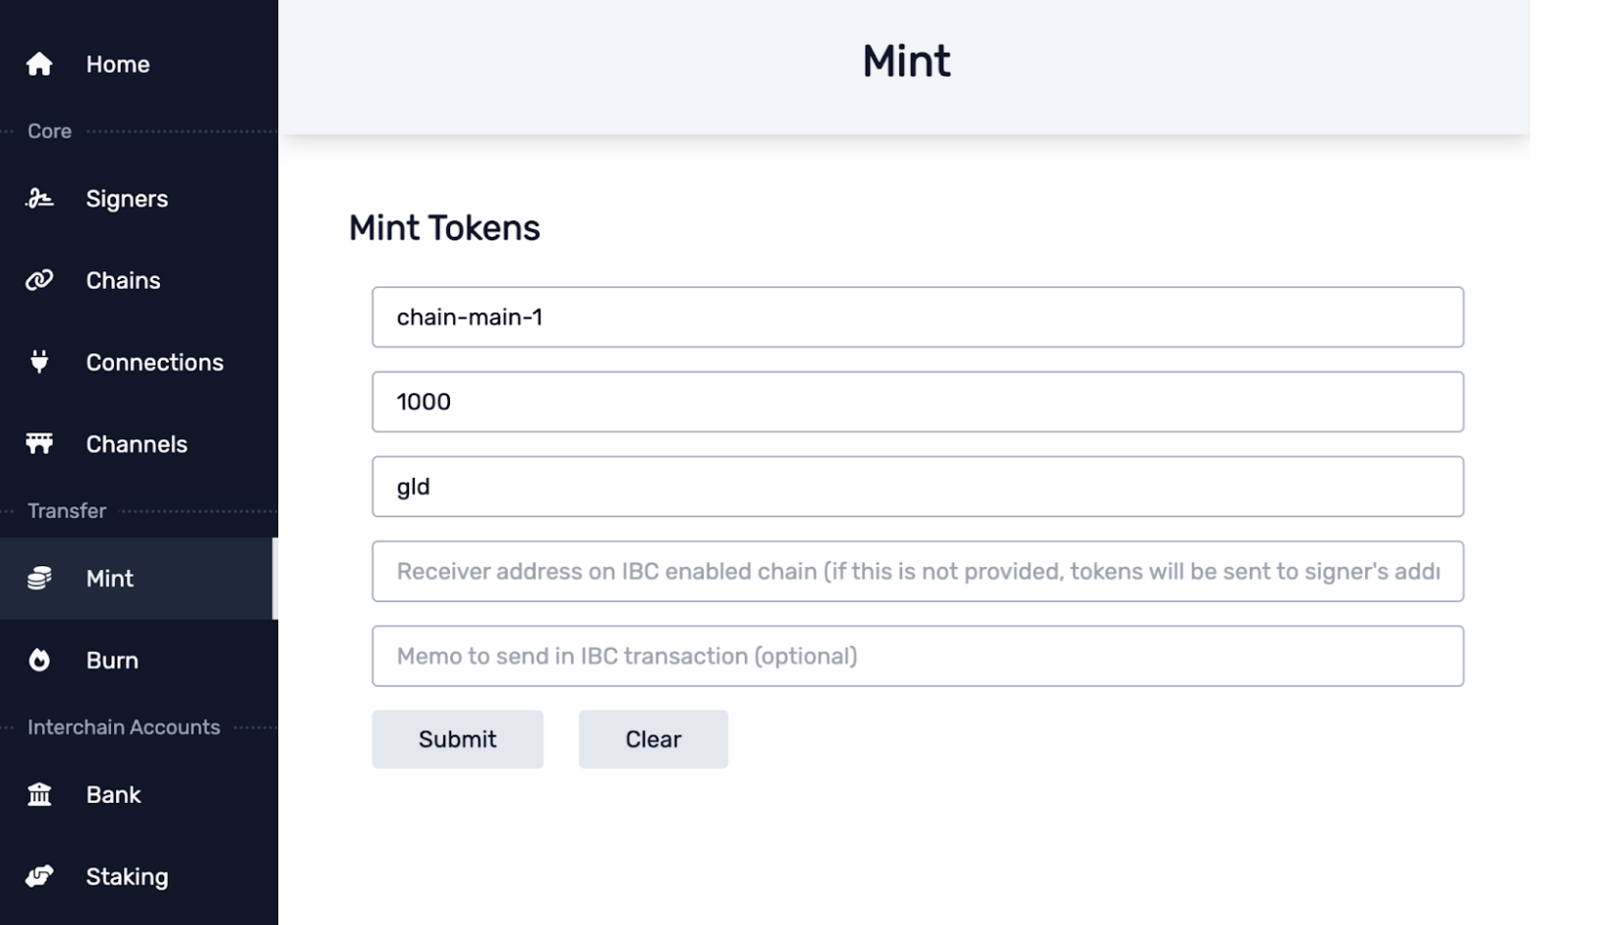Click the Chains link icon

tap(39, 281)
